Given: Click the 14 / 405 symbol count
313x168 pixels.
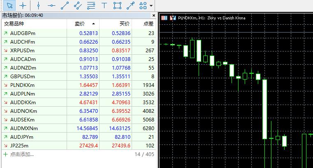Looking at the screenshot, I should pos(144,154).
